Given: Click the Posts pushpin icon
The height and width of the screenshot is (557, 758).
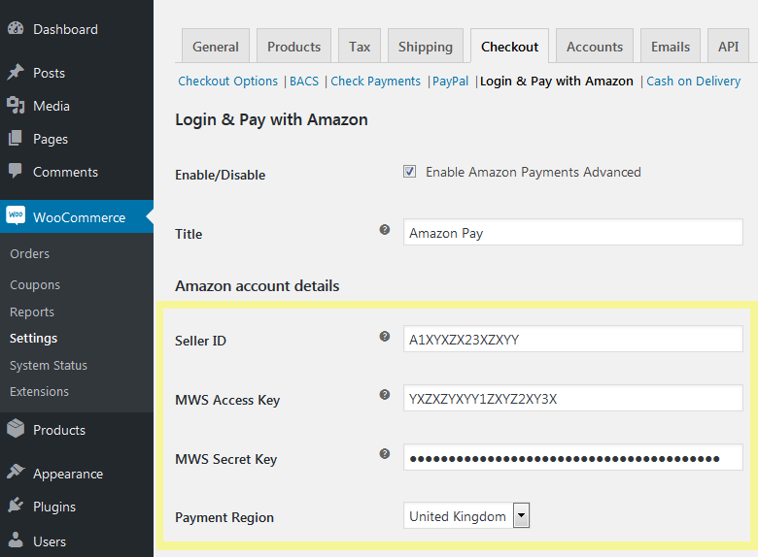Looking at the screenshot, I should [16, 73].
